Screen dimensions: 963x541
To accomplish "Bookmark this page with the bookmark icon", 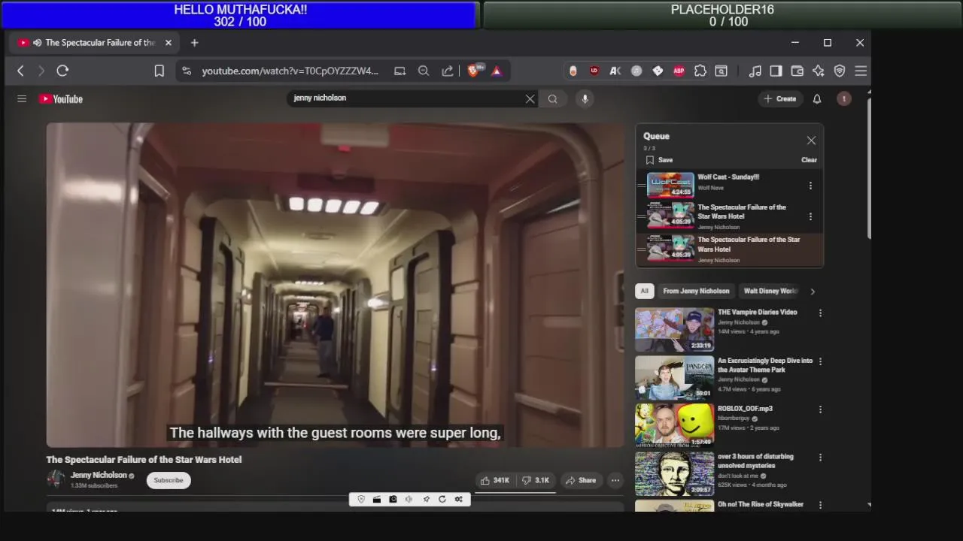I will (x=159, y=71).
